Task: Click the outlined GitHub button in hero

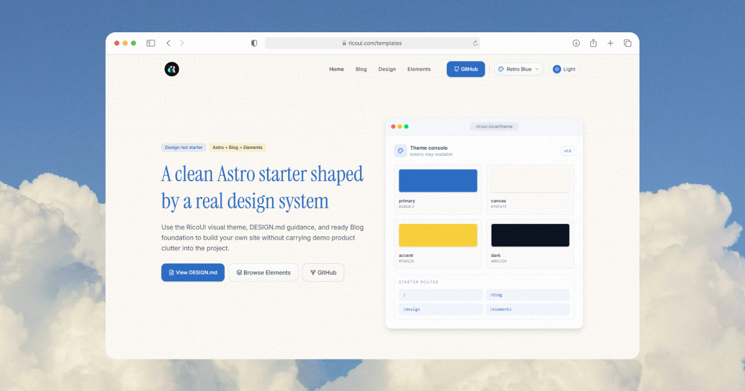Action: coord(323,272)
